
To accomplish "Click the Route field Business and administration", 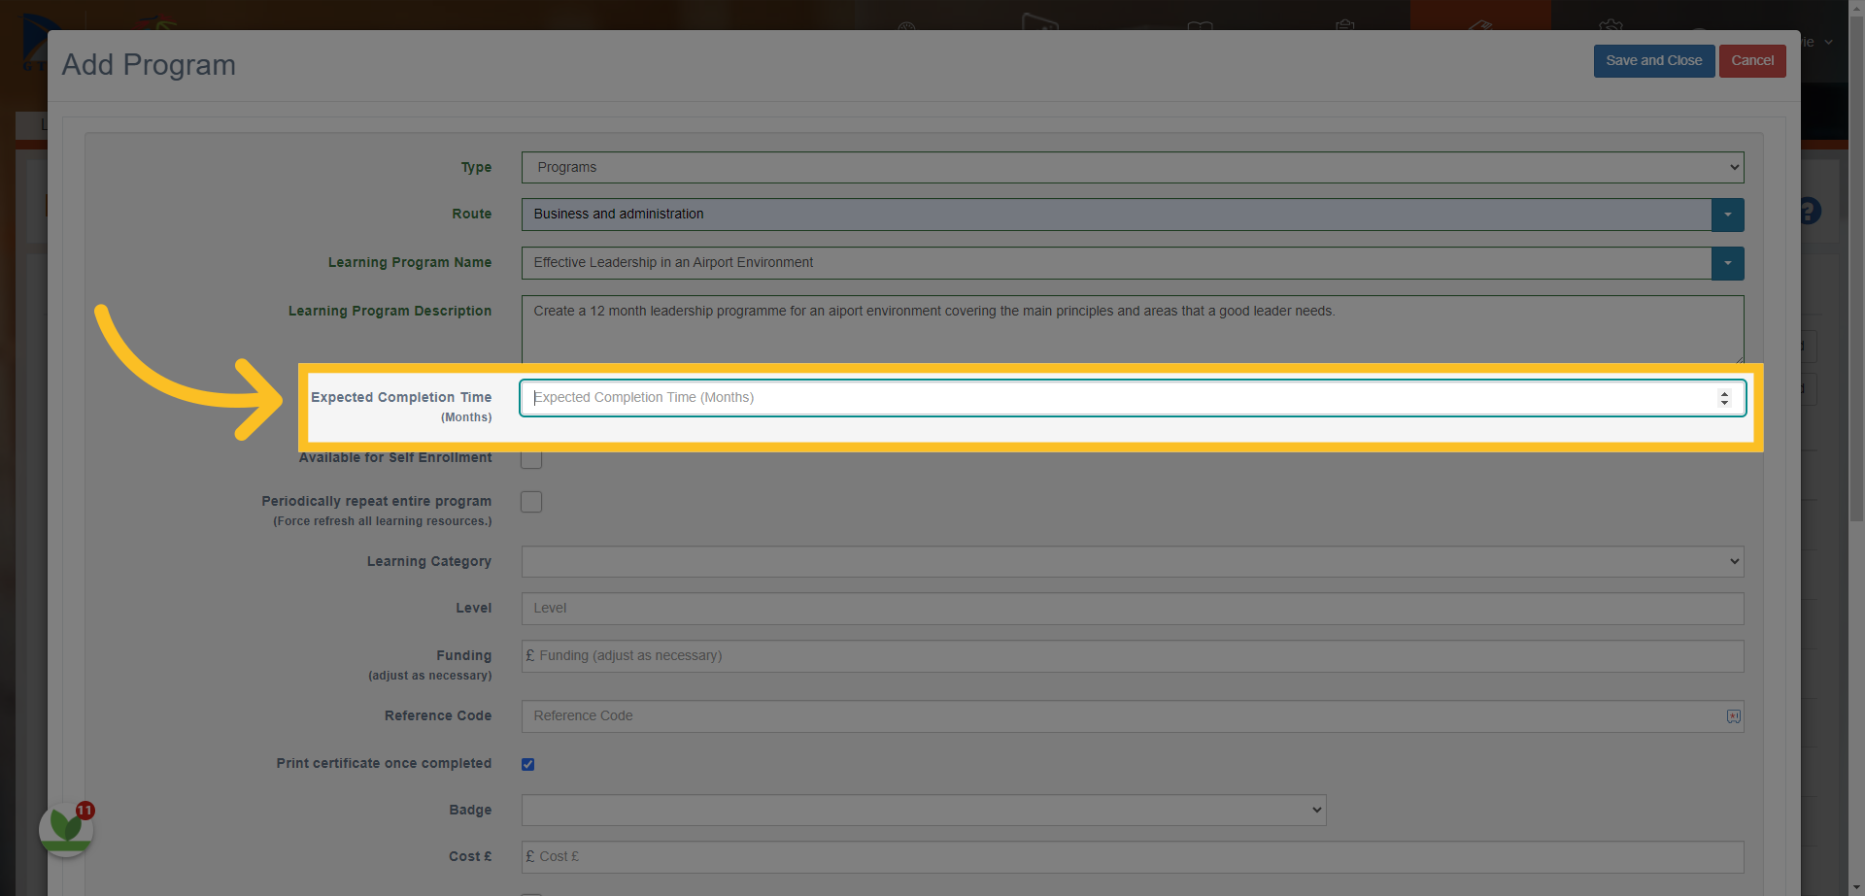I will (1116, 215).
